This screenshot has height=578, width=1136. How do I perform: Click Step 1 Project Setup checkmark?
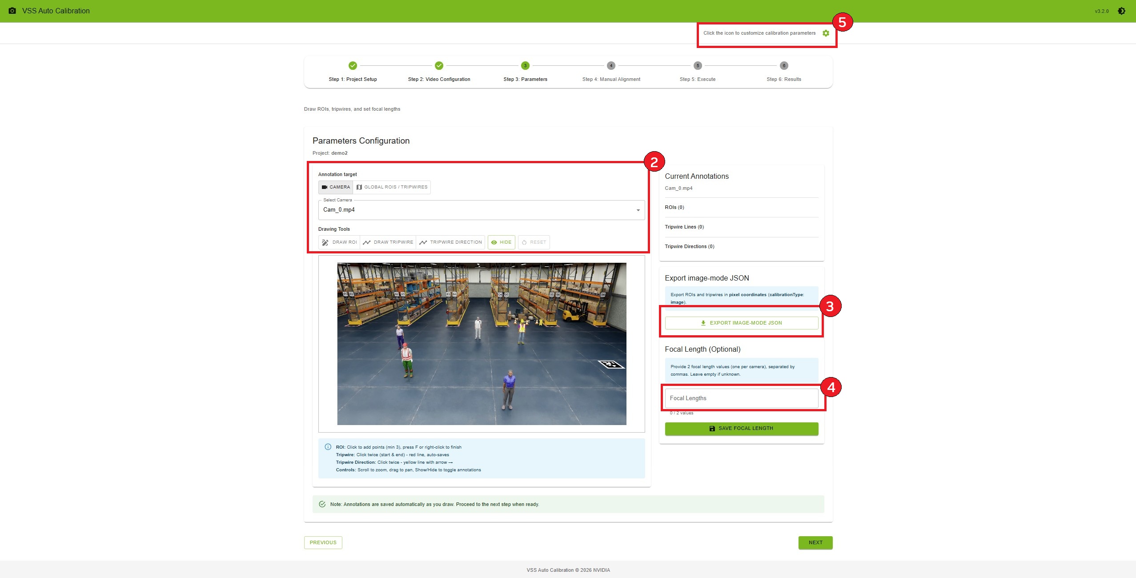tap(353, 66)
